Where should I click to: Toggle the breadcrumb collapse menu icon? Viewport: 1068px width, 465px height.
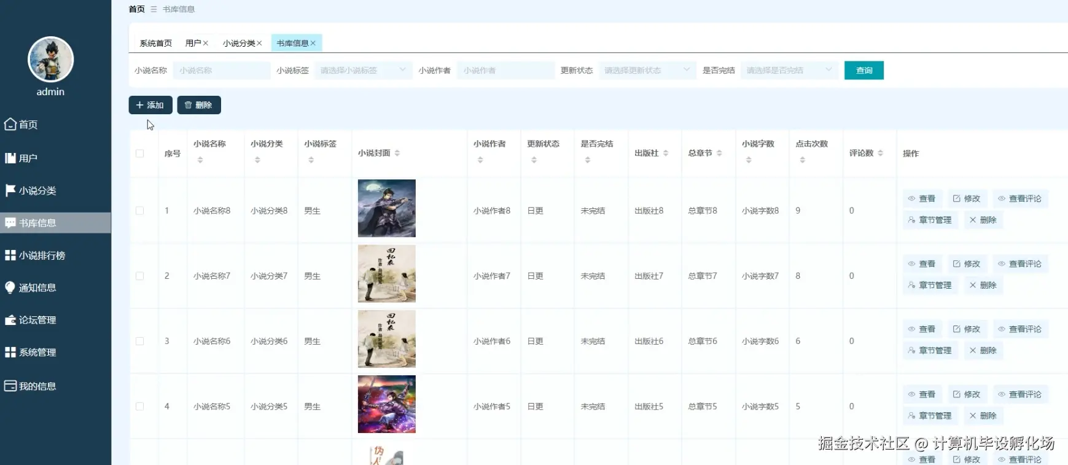154,9
